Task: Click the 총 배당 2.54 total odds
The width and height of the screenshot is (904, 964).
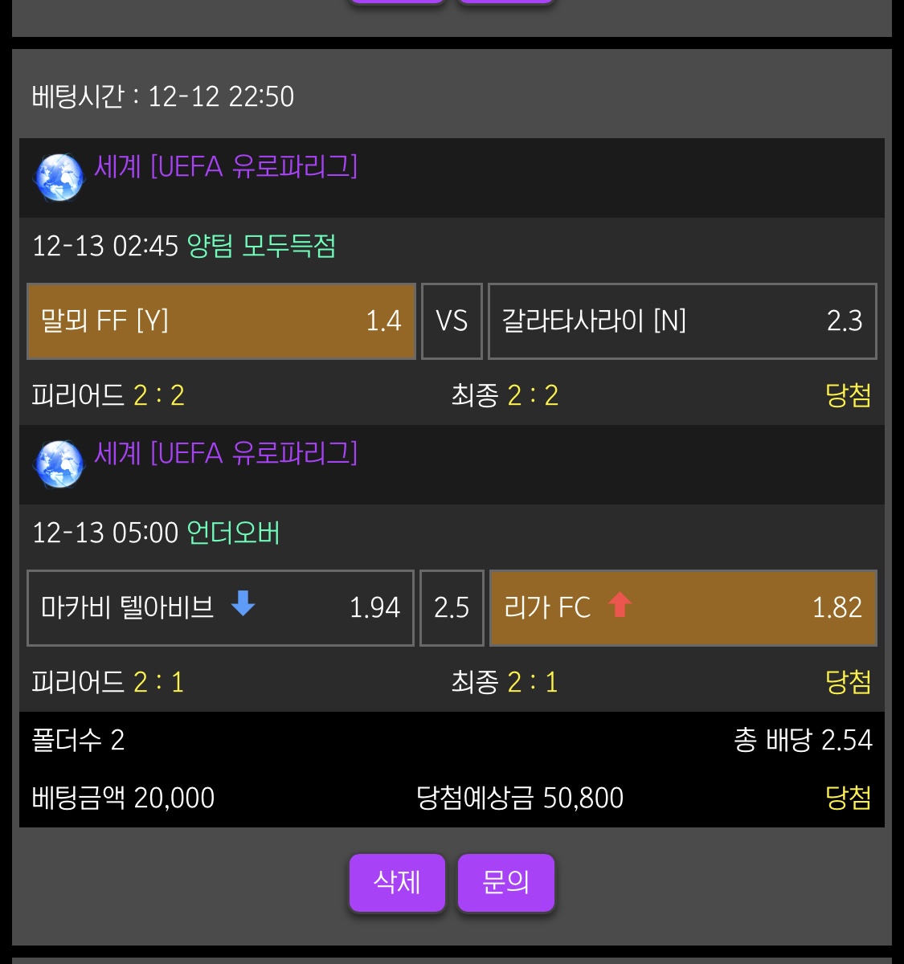Action: pos(802,740)
